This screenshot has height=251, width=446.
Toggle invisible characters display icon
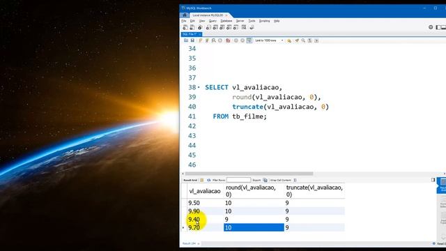(310, 40)
